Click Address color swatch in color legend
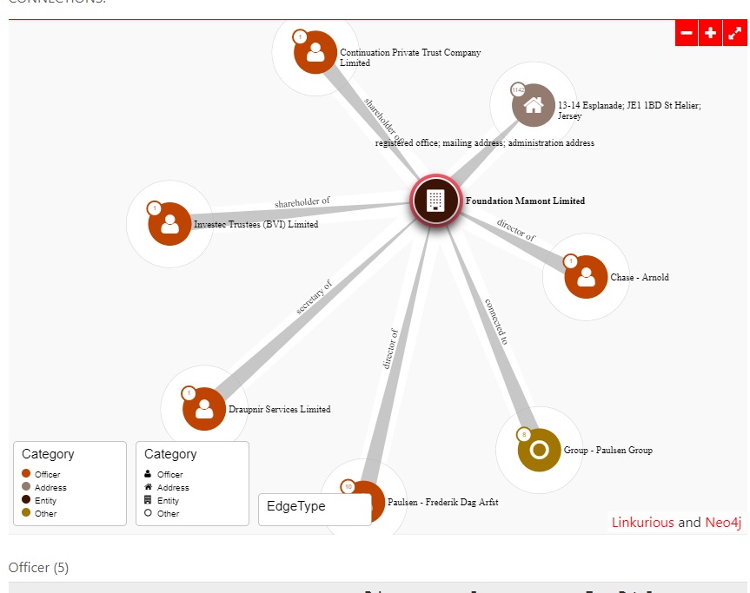The image size is (750, 593). coord(26,486)
